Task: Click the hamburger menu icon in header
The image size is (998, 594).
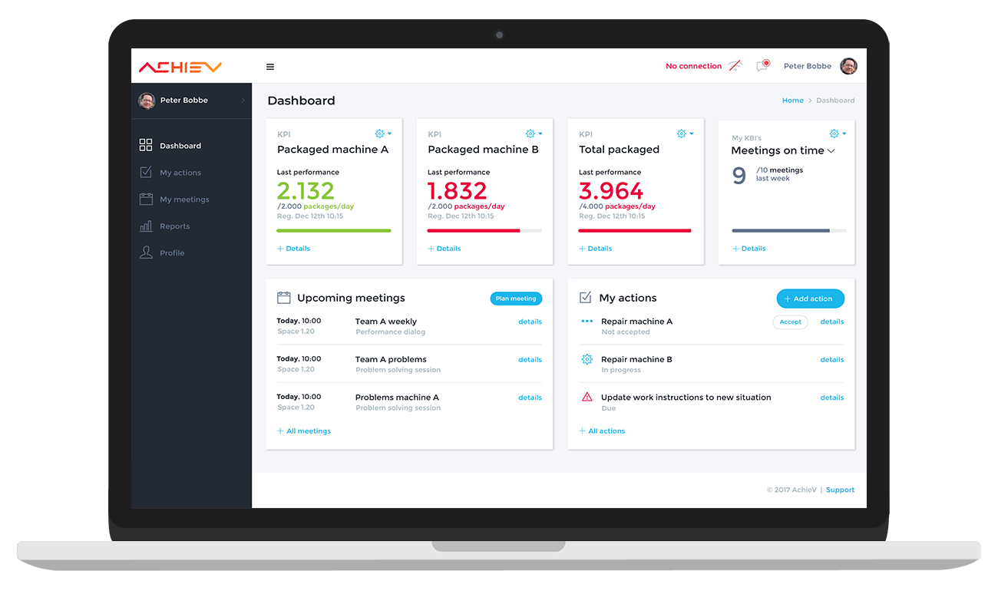Action: click(270, 67)
